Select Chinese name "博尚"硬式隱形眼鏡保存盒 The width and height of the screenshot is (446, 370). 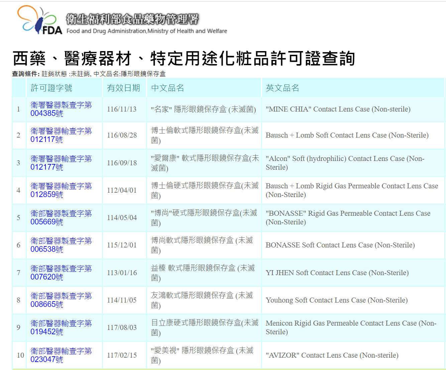(x=204, y=218)
